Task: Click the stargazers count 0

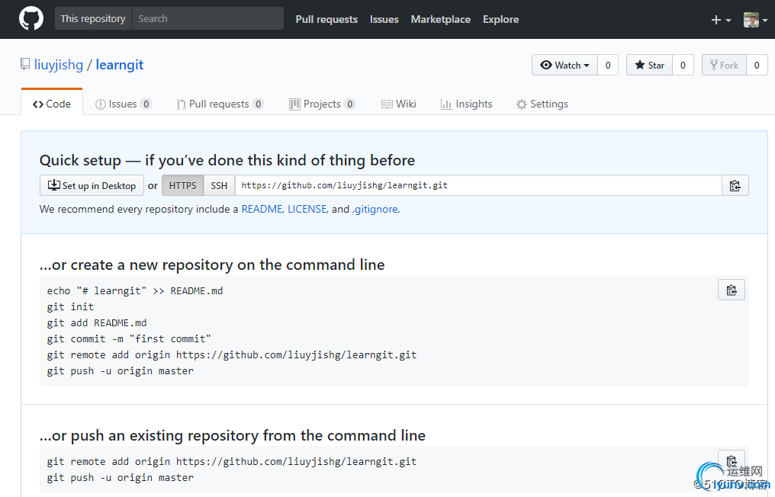Action: (x=683, y=66)
